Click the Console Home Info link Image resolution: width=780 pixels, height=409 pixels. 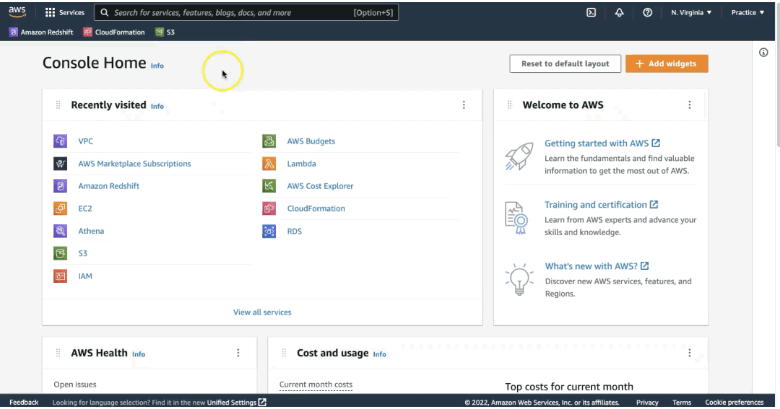tap(157, 66)
